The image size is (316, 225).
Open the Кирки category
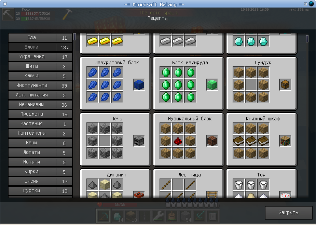40,172
